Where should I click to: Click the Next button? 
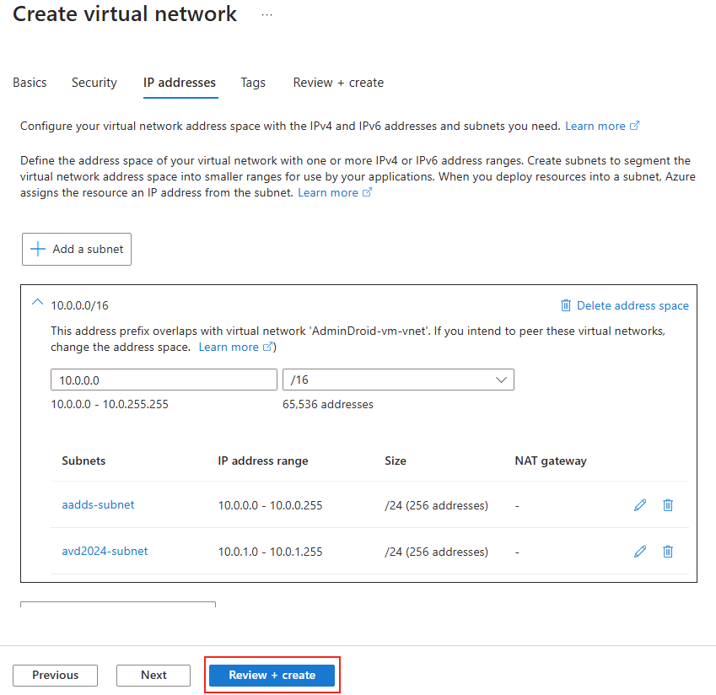153,675
